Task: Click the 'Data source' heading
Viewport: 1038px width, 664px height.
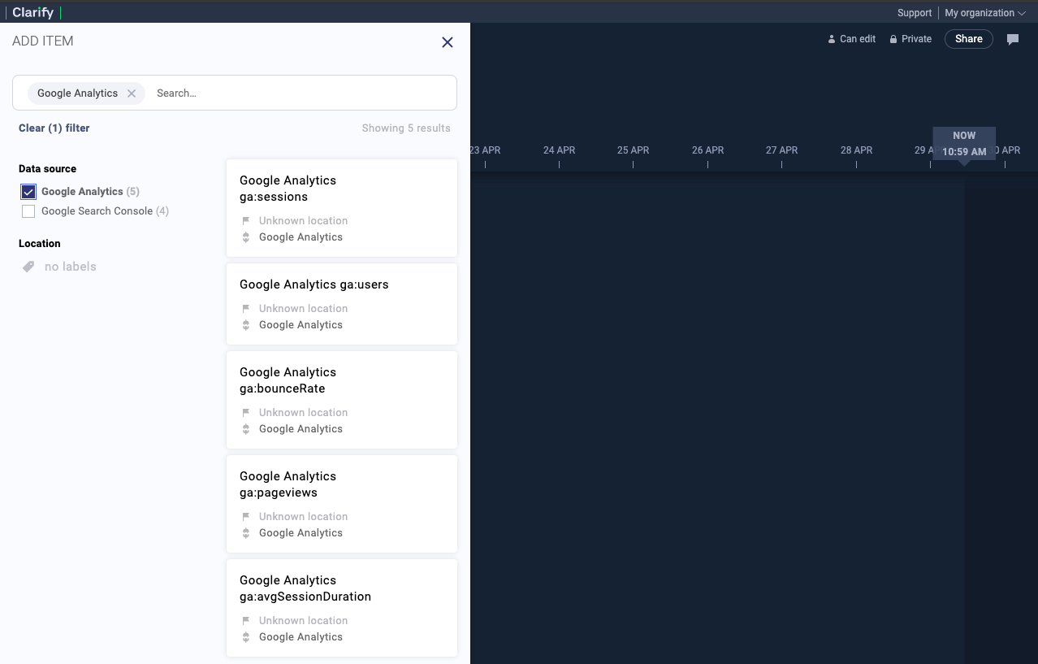Action: 47,169
